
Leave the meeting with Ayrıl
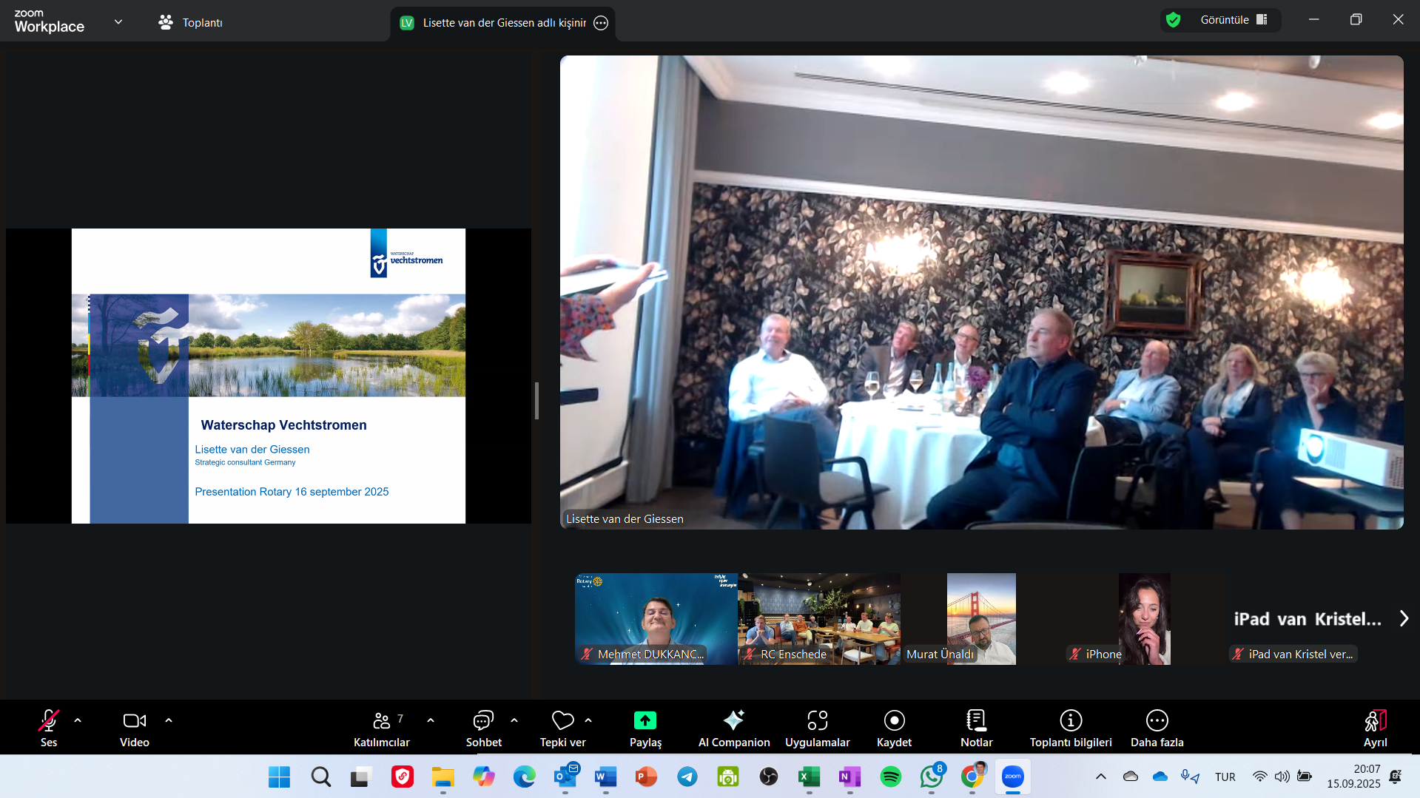1375,727
